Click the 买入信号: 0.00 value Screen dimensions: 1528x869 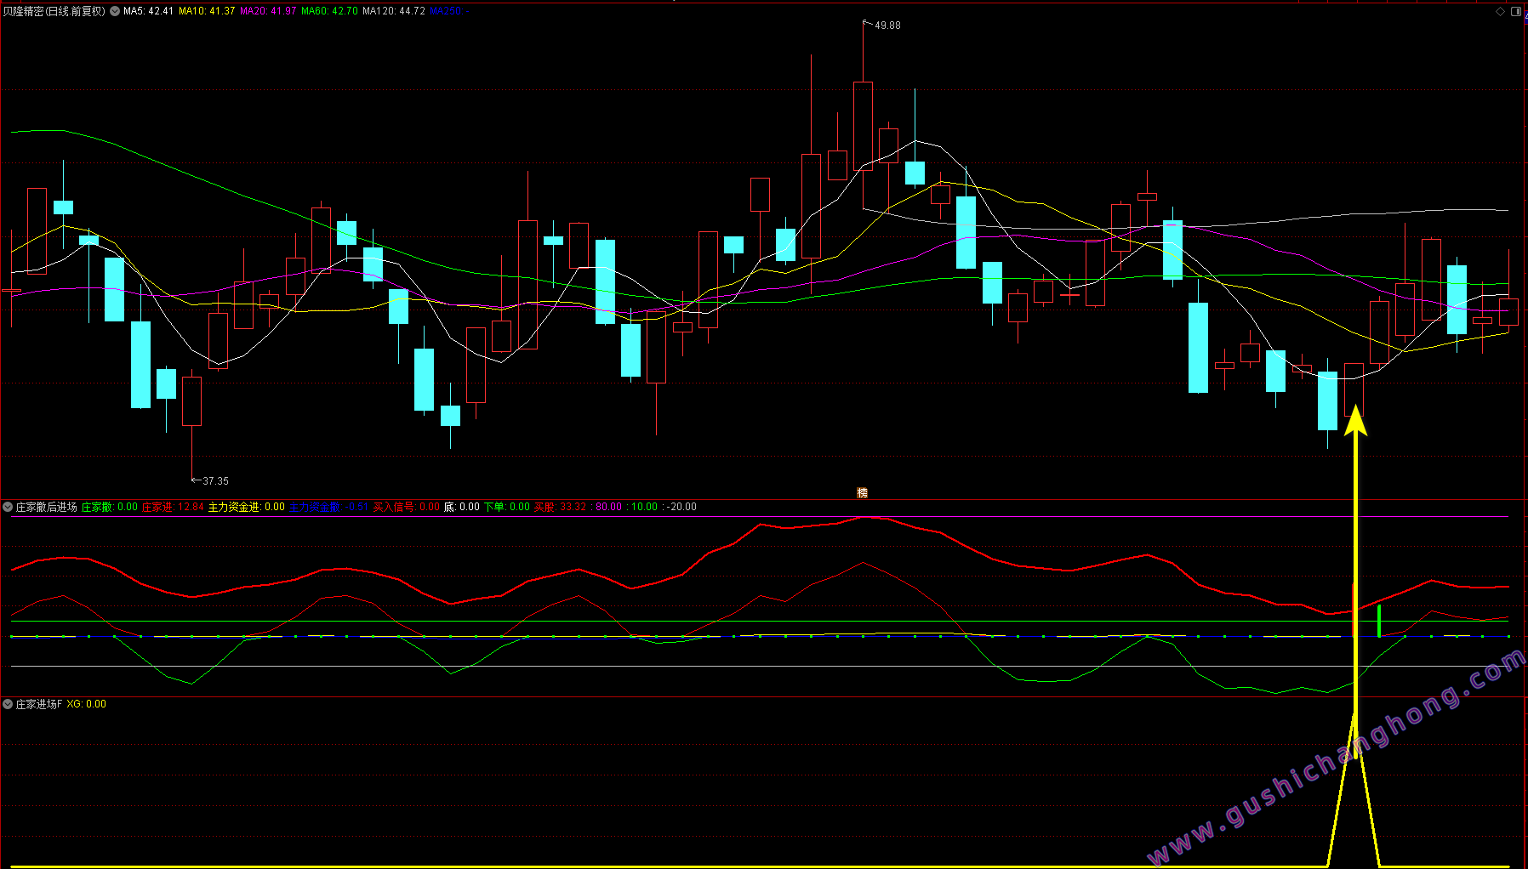pos(407,507)
